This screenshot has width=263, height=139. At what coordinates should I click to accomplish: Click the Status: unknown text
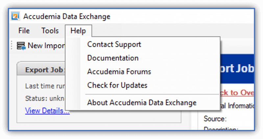coord(45,99)
